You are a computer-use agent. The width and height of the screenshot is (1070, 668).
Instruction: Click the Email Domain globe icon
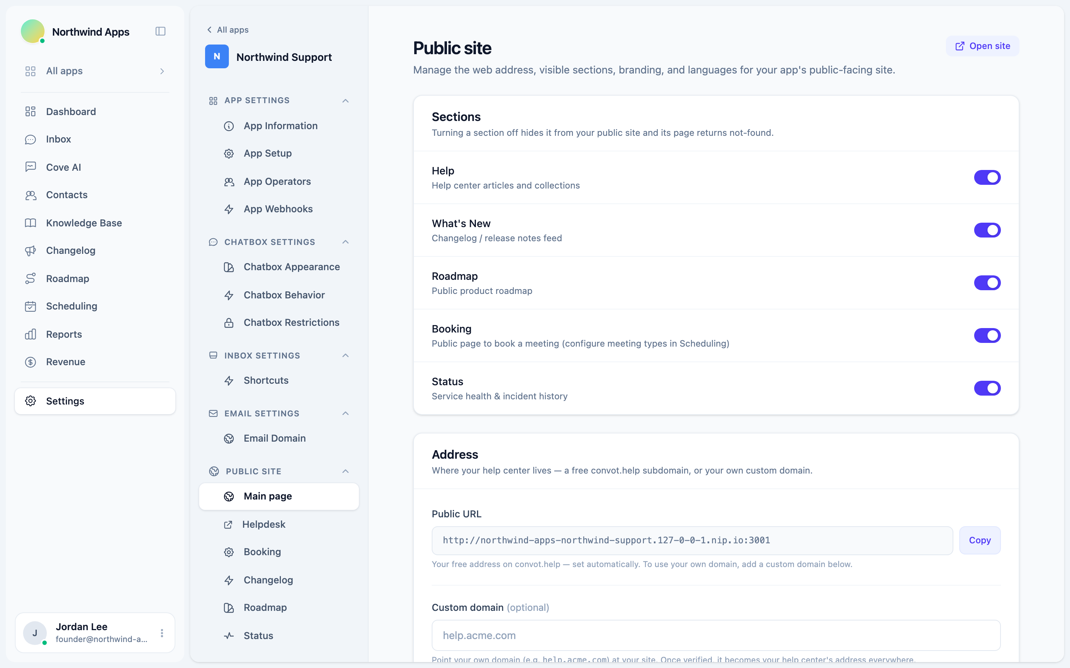(x=228, y=439)
